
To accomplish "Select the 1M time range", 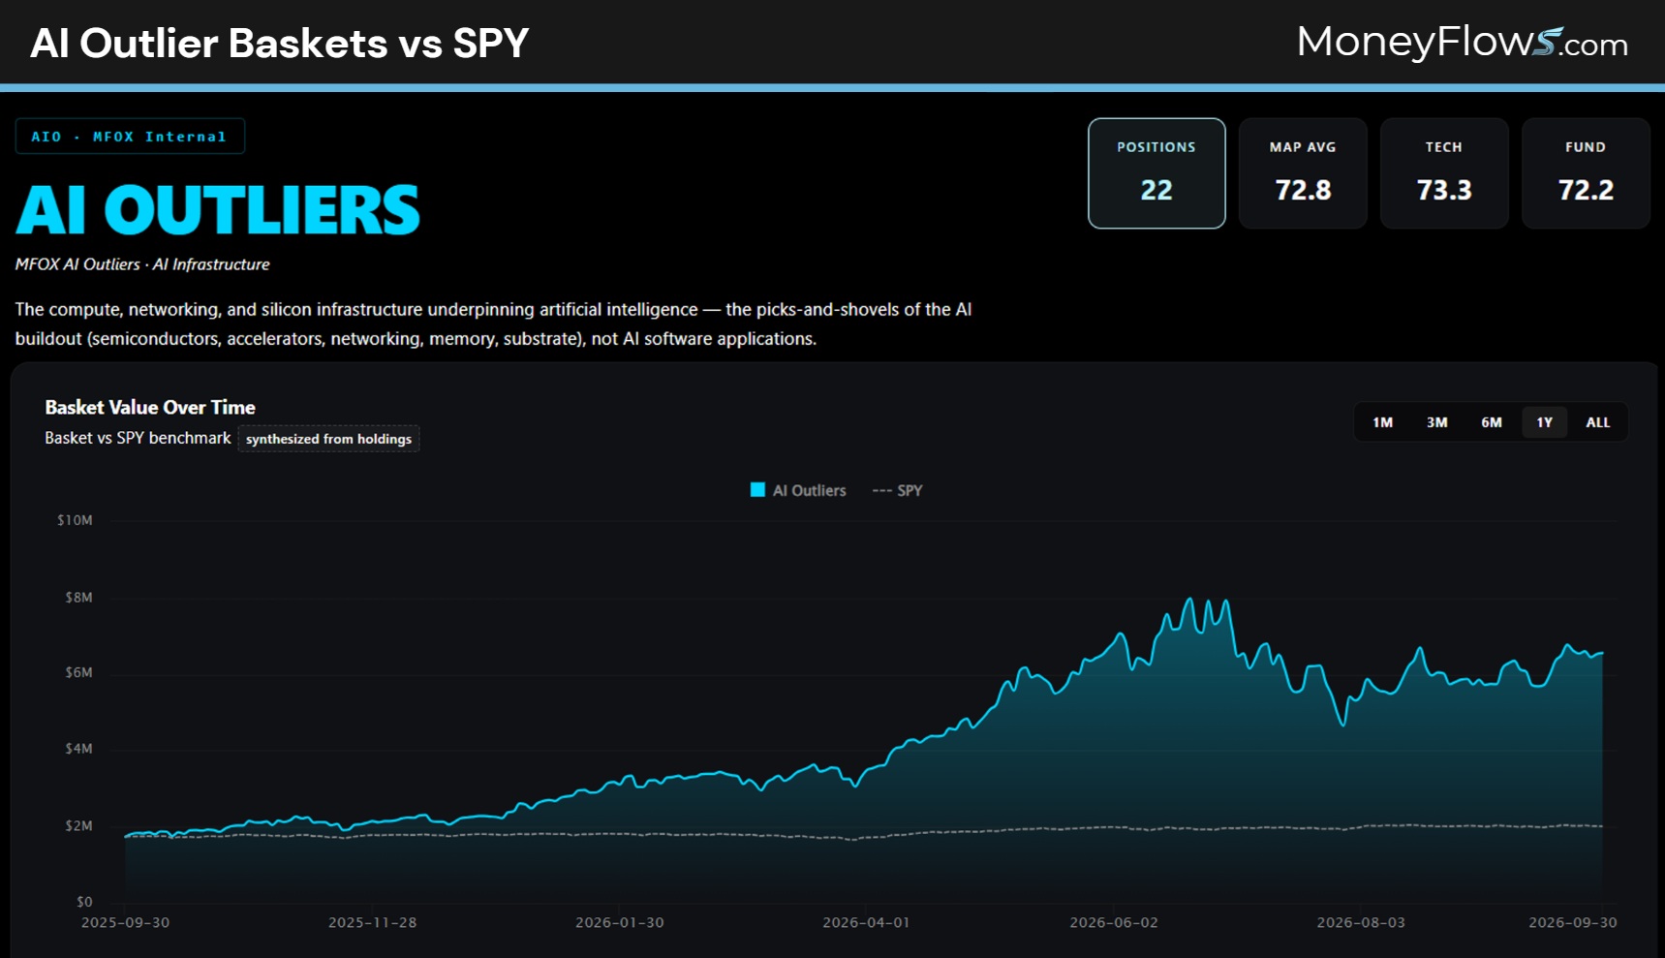I will point(1382,422).
